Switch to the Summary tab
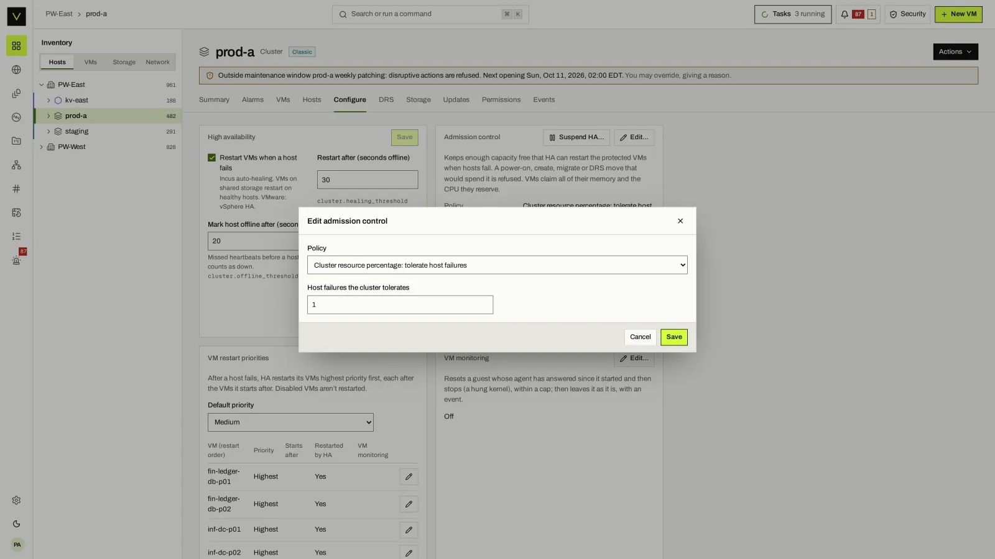 (x=214, y=100)
